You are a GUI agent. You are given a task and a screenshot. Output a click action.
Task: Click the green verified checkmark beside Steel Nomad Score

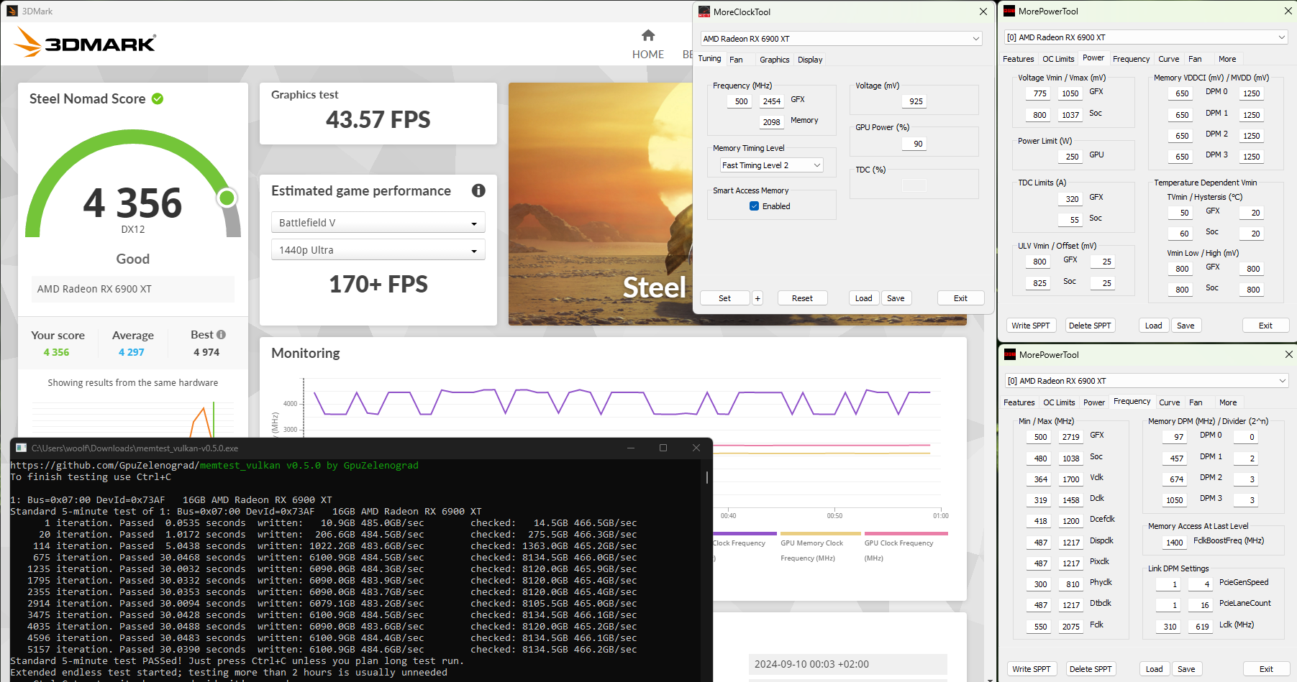158,98
